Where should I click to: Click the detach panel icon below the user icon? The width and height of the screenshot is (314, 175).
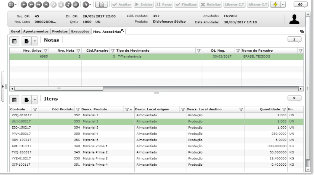coord(302,31)
